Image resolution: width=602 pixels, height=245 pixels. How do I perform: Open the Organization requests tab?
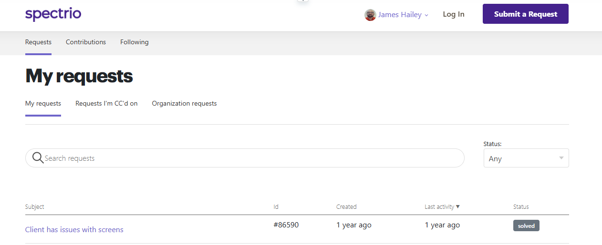pyautogui.click(x=184, y=103)
